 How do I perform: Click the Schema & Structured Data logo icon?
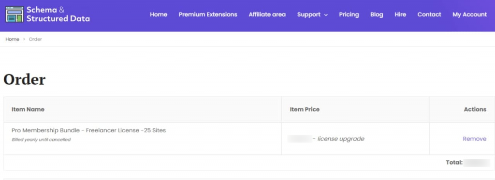pos(15,14)
